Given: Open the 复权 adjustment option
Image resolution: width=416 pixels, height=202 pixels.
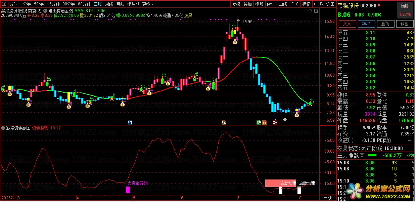Looking at the screenshot, I should [x=236, y=4].
